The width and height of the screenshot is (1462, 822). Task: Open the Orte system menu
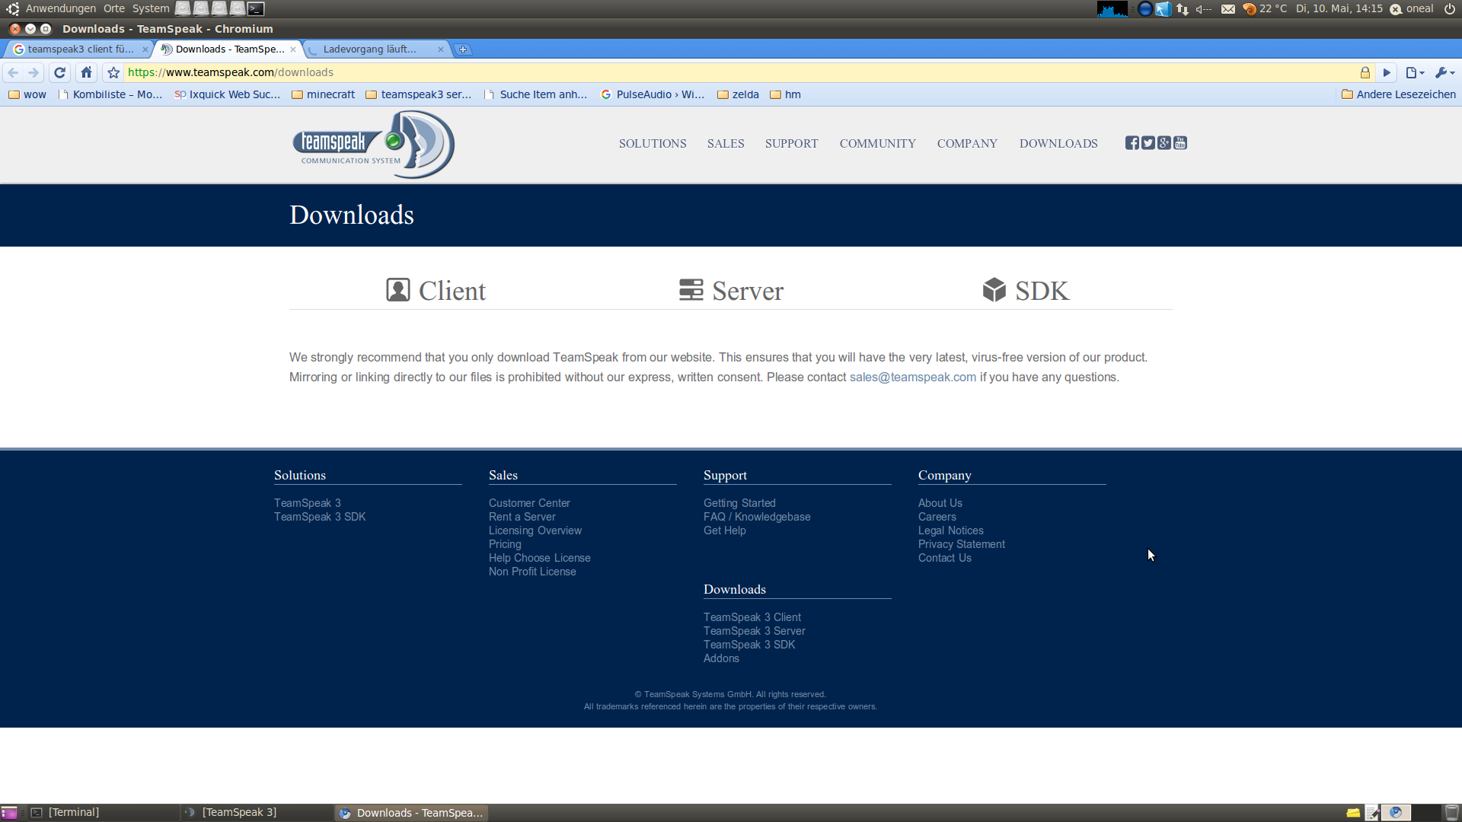pyautogui.click(x=114, y=8)
